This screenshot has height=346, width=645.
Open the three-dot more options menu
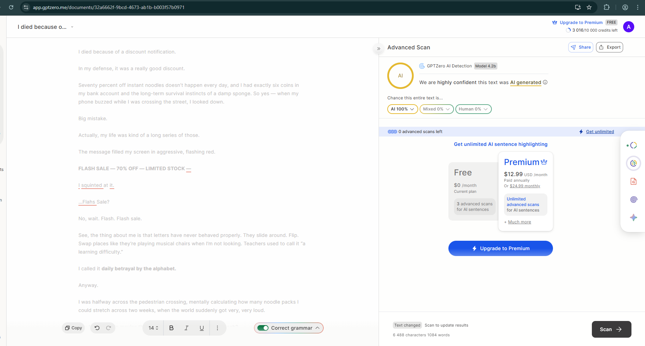217,328
